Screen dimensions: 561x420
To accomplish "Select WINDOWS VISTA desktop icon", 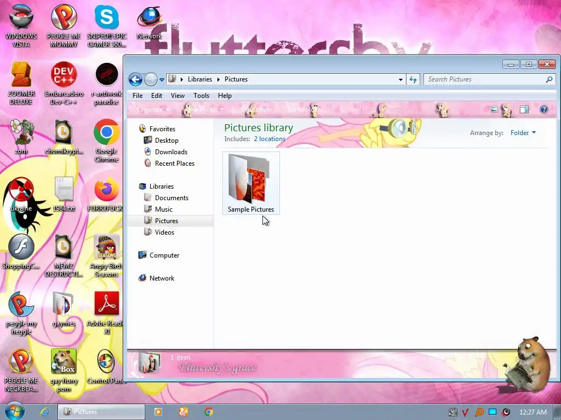I will coord(21,26).
